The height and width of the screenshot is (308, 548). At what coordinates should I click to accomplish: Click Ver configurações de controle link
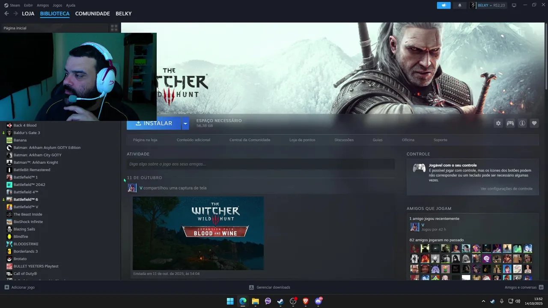coord(506,189)
